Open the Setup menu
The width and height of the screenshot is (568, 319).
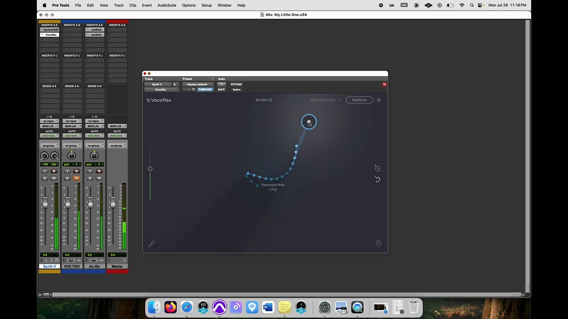(x=207, y=5)
